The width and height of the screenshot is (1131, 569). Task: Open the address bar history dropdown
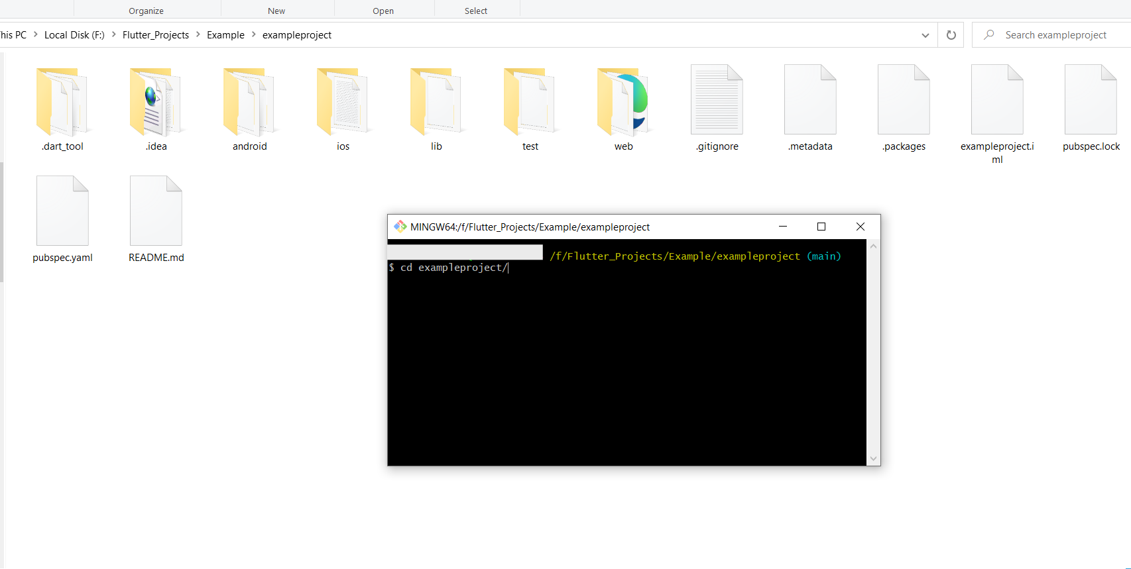coord(925,35)
